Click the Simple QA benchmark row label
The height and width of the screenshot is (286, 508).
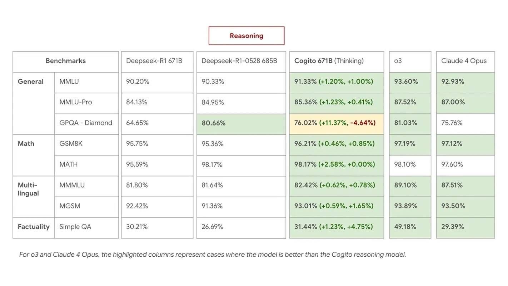(86, 227)
